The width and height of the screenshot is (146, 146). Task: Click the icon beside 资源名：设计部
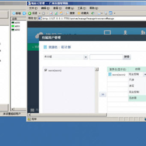point(45,47)
